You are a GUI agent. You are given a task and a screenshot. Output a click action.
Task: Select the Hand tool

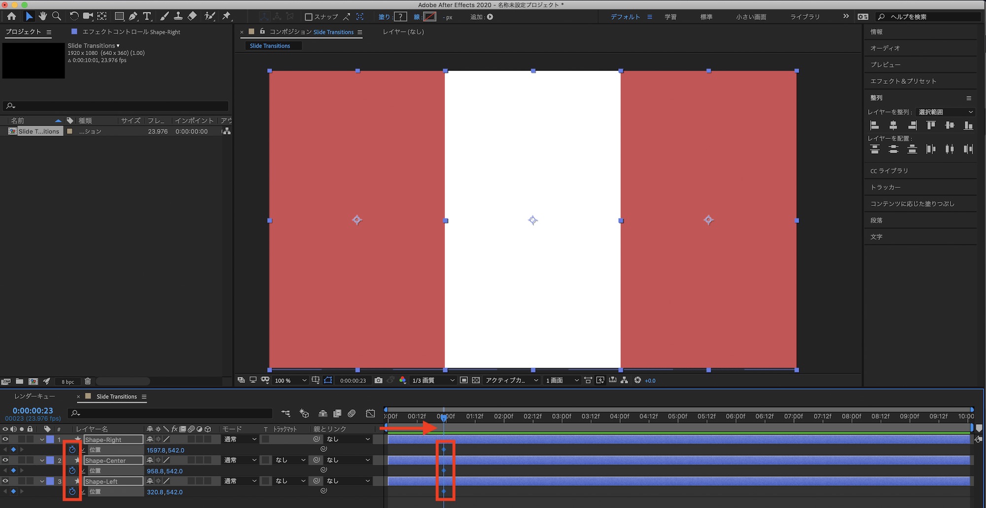tap(43, 16)
